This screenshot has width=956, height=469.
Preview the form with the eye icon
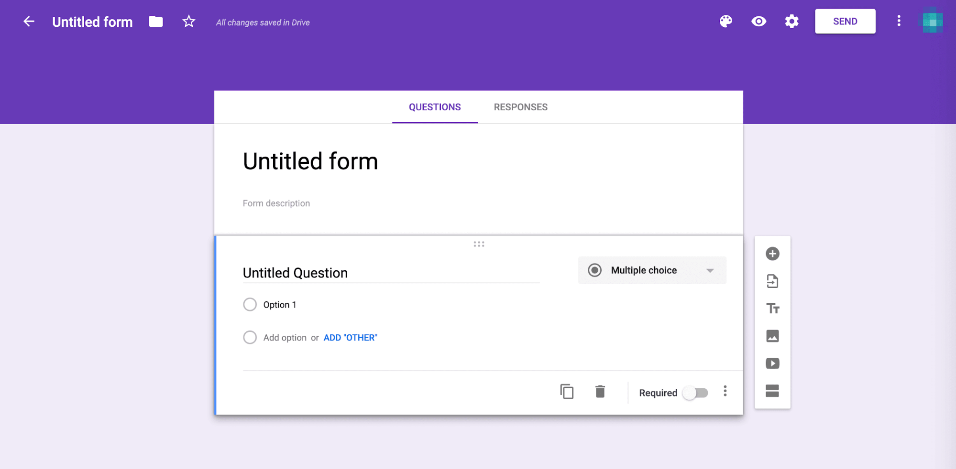tap(758, 21)
